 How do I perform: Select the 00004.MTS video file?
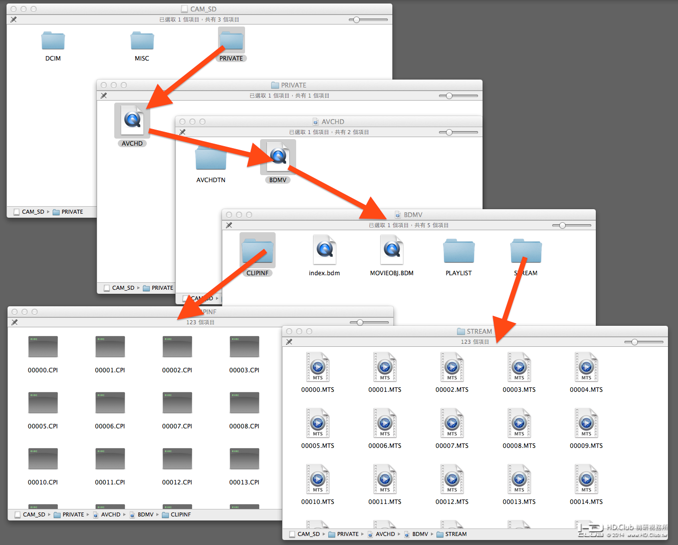pyautogui.click(x=586, y=367)
